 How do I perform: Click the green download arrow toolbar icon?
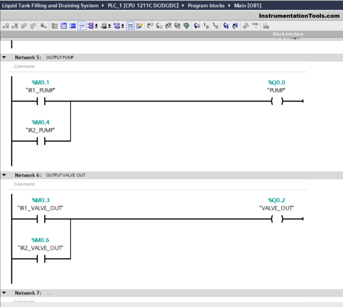pyautogui.click(x=186, y=26)
